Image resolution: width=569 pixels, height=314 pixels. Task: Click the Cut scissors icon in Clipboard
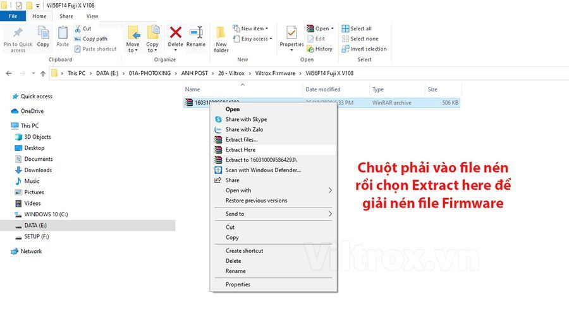click(x=78, y=28)
